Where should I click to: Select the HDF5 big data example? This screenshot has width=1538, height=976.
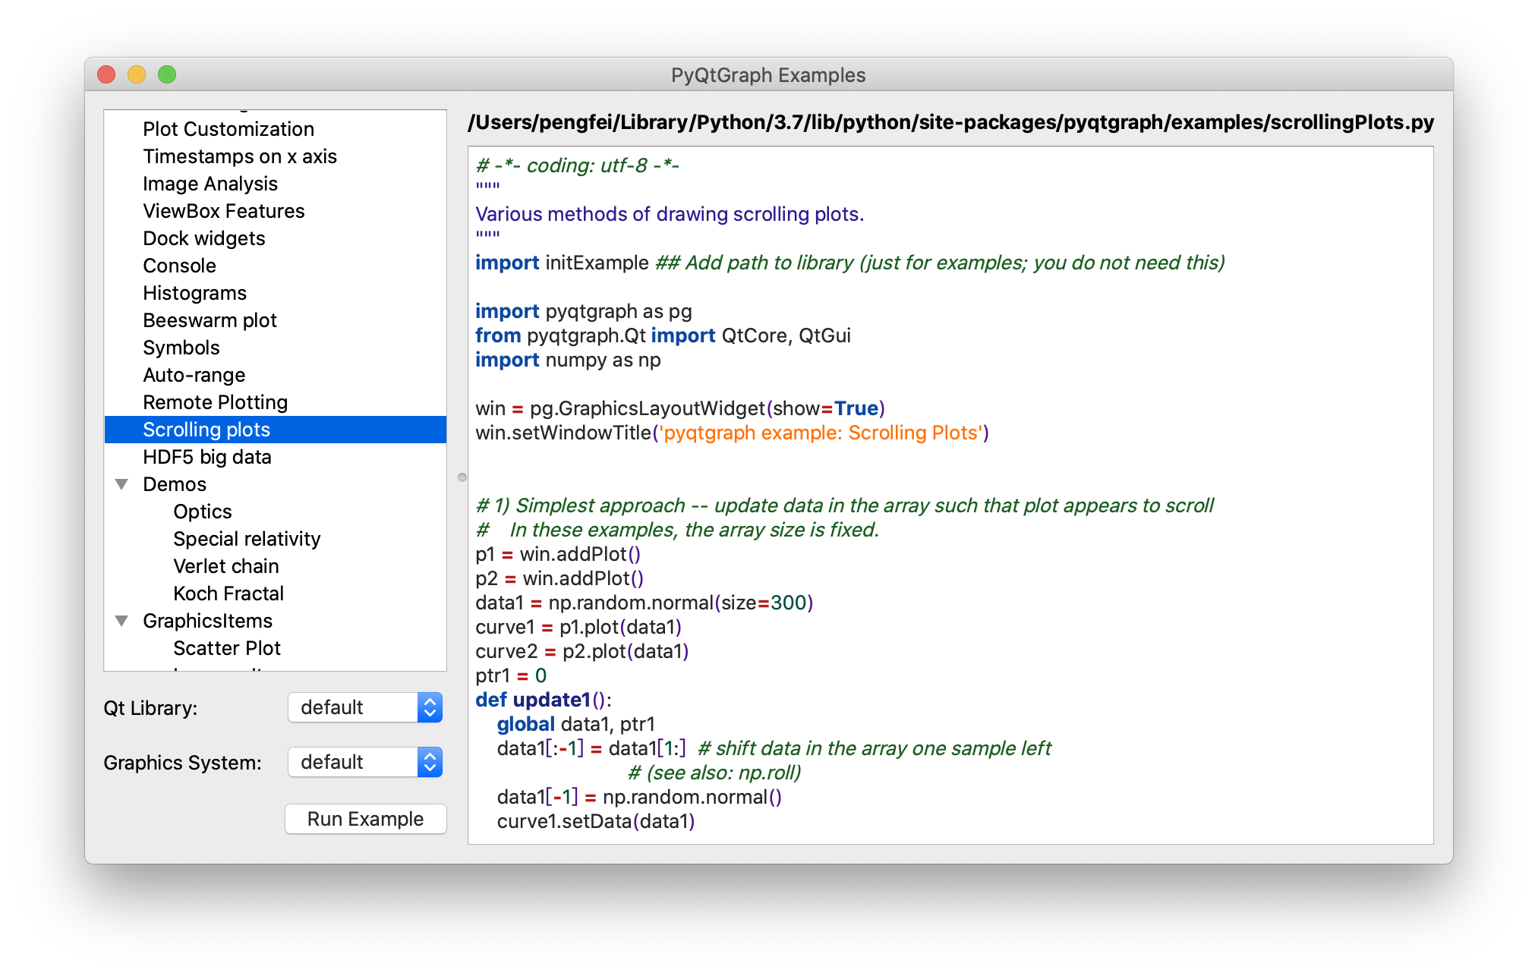pyautogui.click(x=206, y=457)
